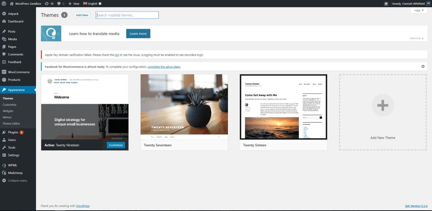This screenshot has width=432, height=211.
Task: Open WordPress Sandbox home icon
Action: pos(11,4)
